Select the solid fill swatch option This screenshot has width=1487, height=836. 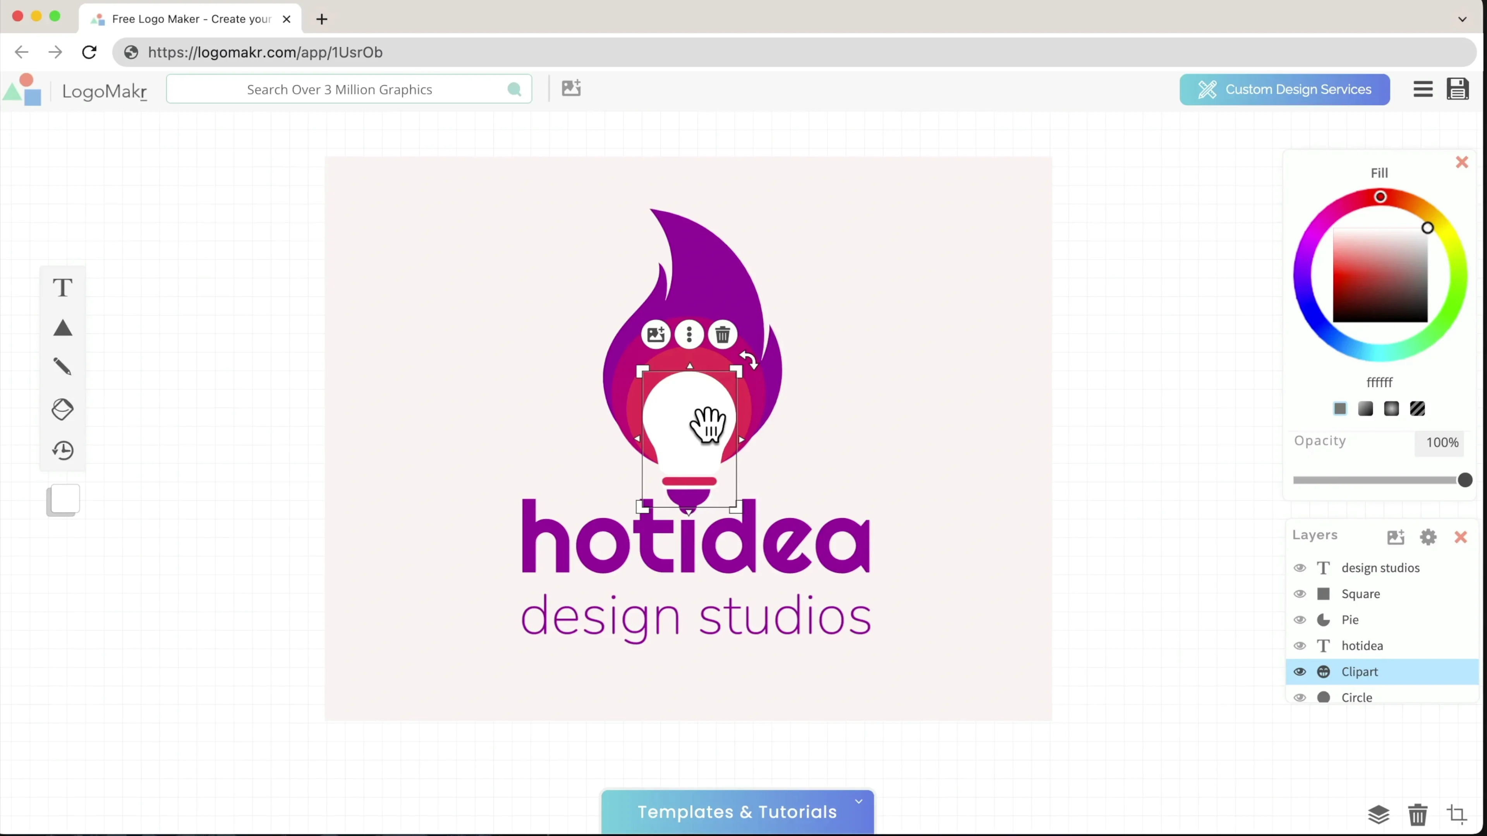(x=1340, y=409)
